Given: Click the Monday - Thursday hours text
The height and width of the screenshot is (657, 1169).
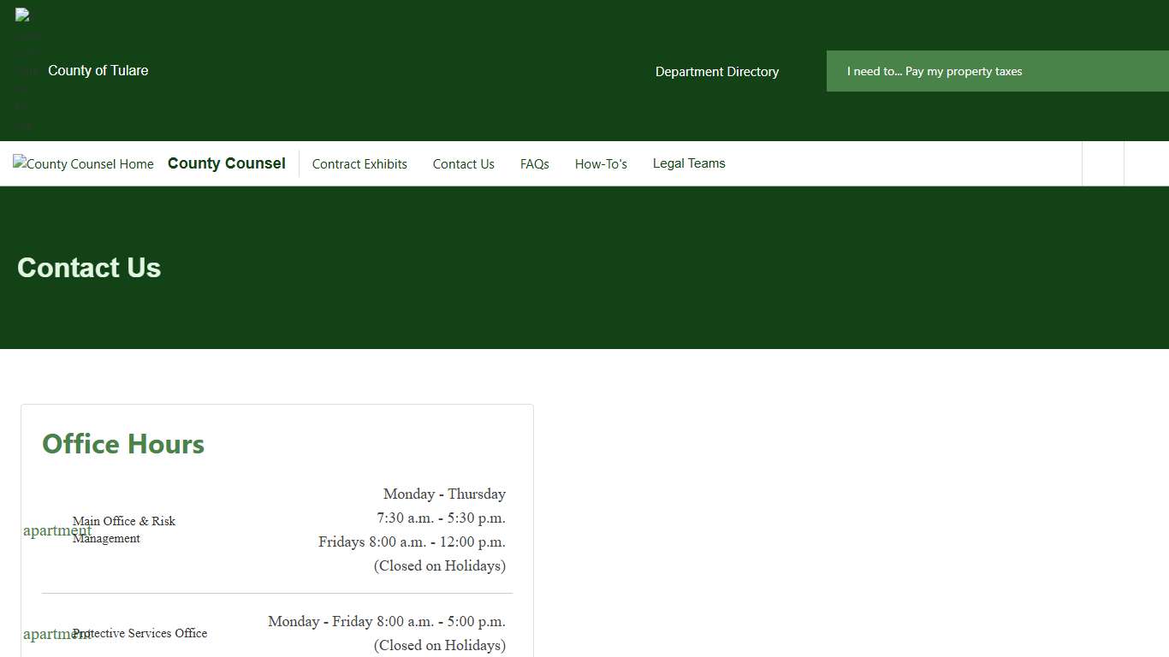Looking at the screenshot, I should click(x=444, y=494).
